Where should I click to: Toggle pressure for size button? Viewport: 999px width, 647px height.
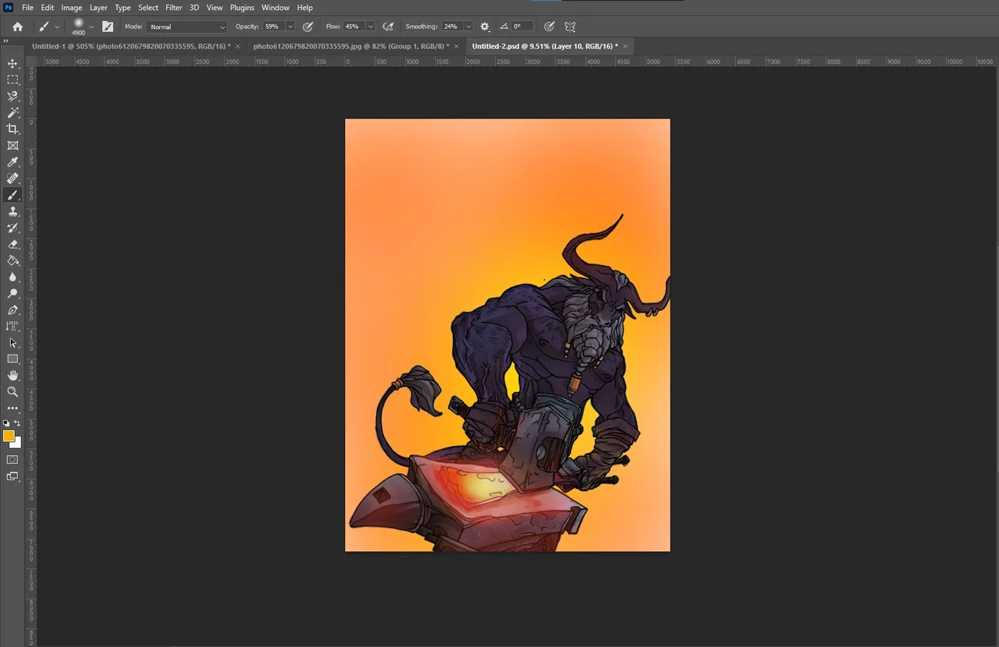click(x=549, y=27)
